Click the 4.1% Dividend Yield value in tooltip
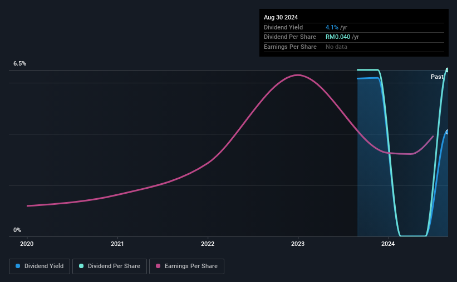Screen dimensions: 457x282 pyautogui.click(x=332, y=27)
